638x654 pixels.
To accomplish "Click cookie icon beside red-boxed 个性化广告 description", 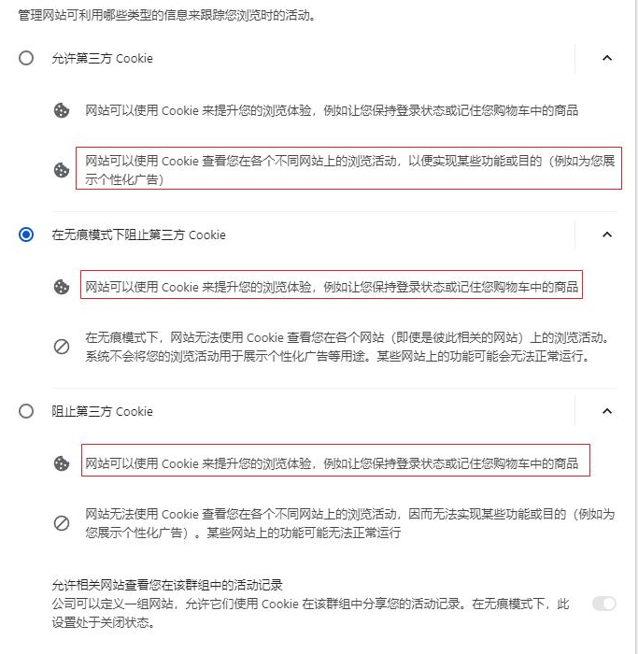I will [62, 170].
